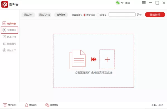Click the QQ penguin icon
The image size is (167, 109).
[26, 105]
